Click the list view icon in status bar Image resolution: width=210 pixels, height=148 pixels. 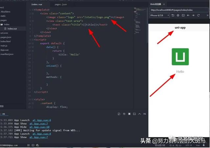(x=29, y=145)
